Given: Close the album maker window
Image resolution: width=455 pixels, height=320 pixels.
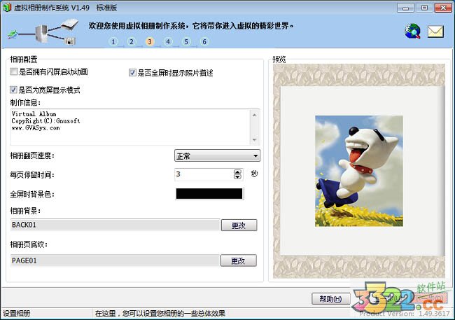Looking at the screenshot, I should [x=443, y=8].
